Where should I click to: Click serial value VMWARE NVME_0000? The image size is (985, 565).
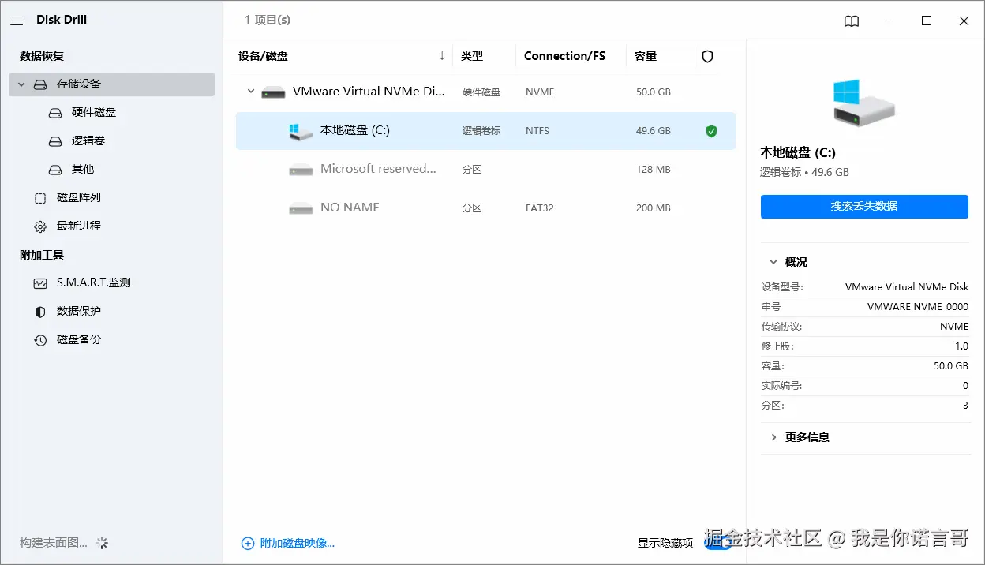(918, 307)
